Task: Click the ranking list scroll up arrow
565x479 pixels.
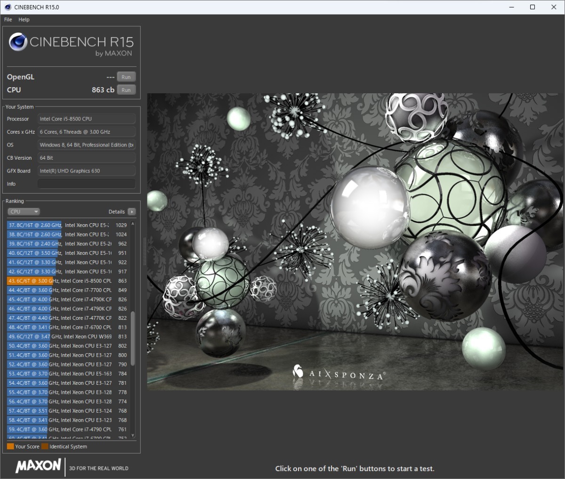Action: coord(133,224)
